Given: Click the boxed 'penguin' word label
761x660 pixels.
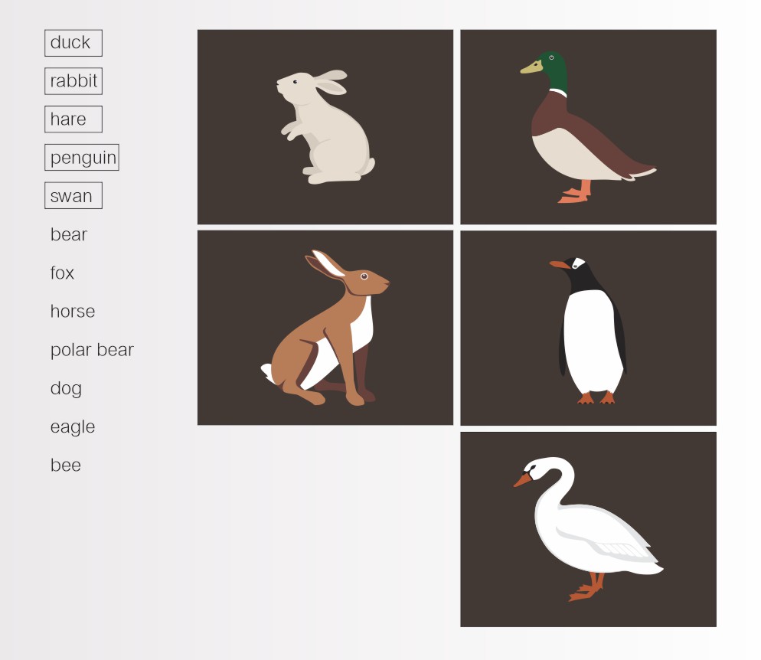Looking at the screenshot, I should click(x=82, y=158).
